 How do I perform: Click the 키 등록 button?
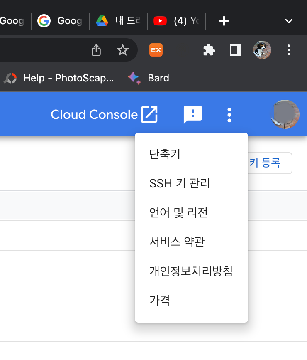[x=270, y=163]
